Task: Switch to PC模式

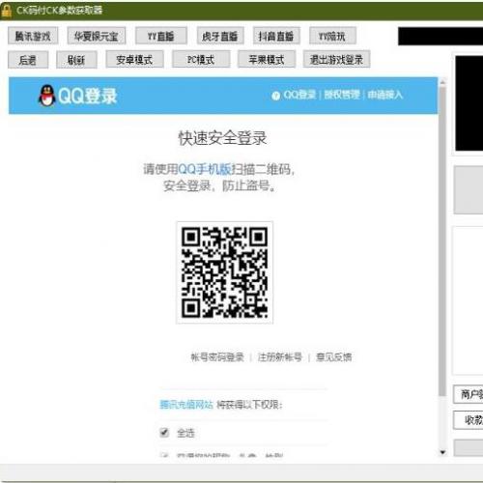Action: [201, 60]
